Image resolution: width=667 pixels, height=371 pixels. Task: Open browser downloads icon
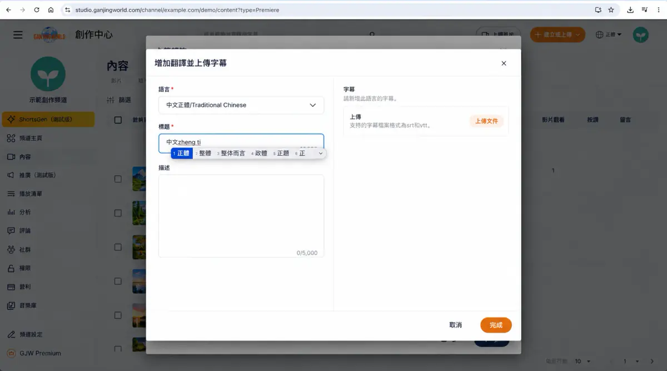point(630,10)
